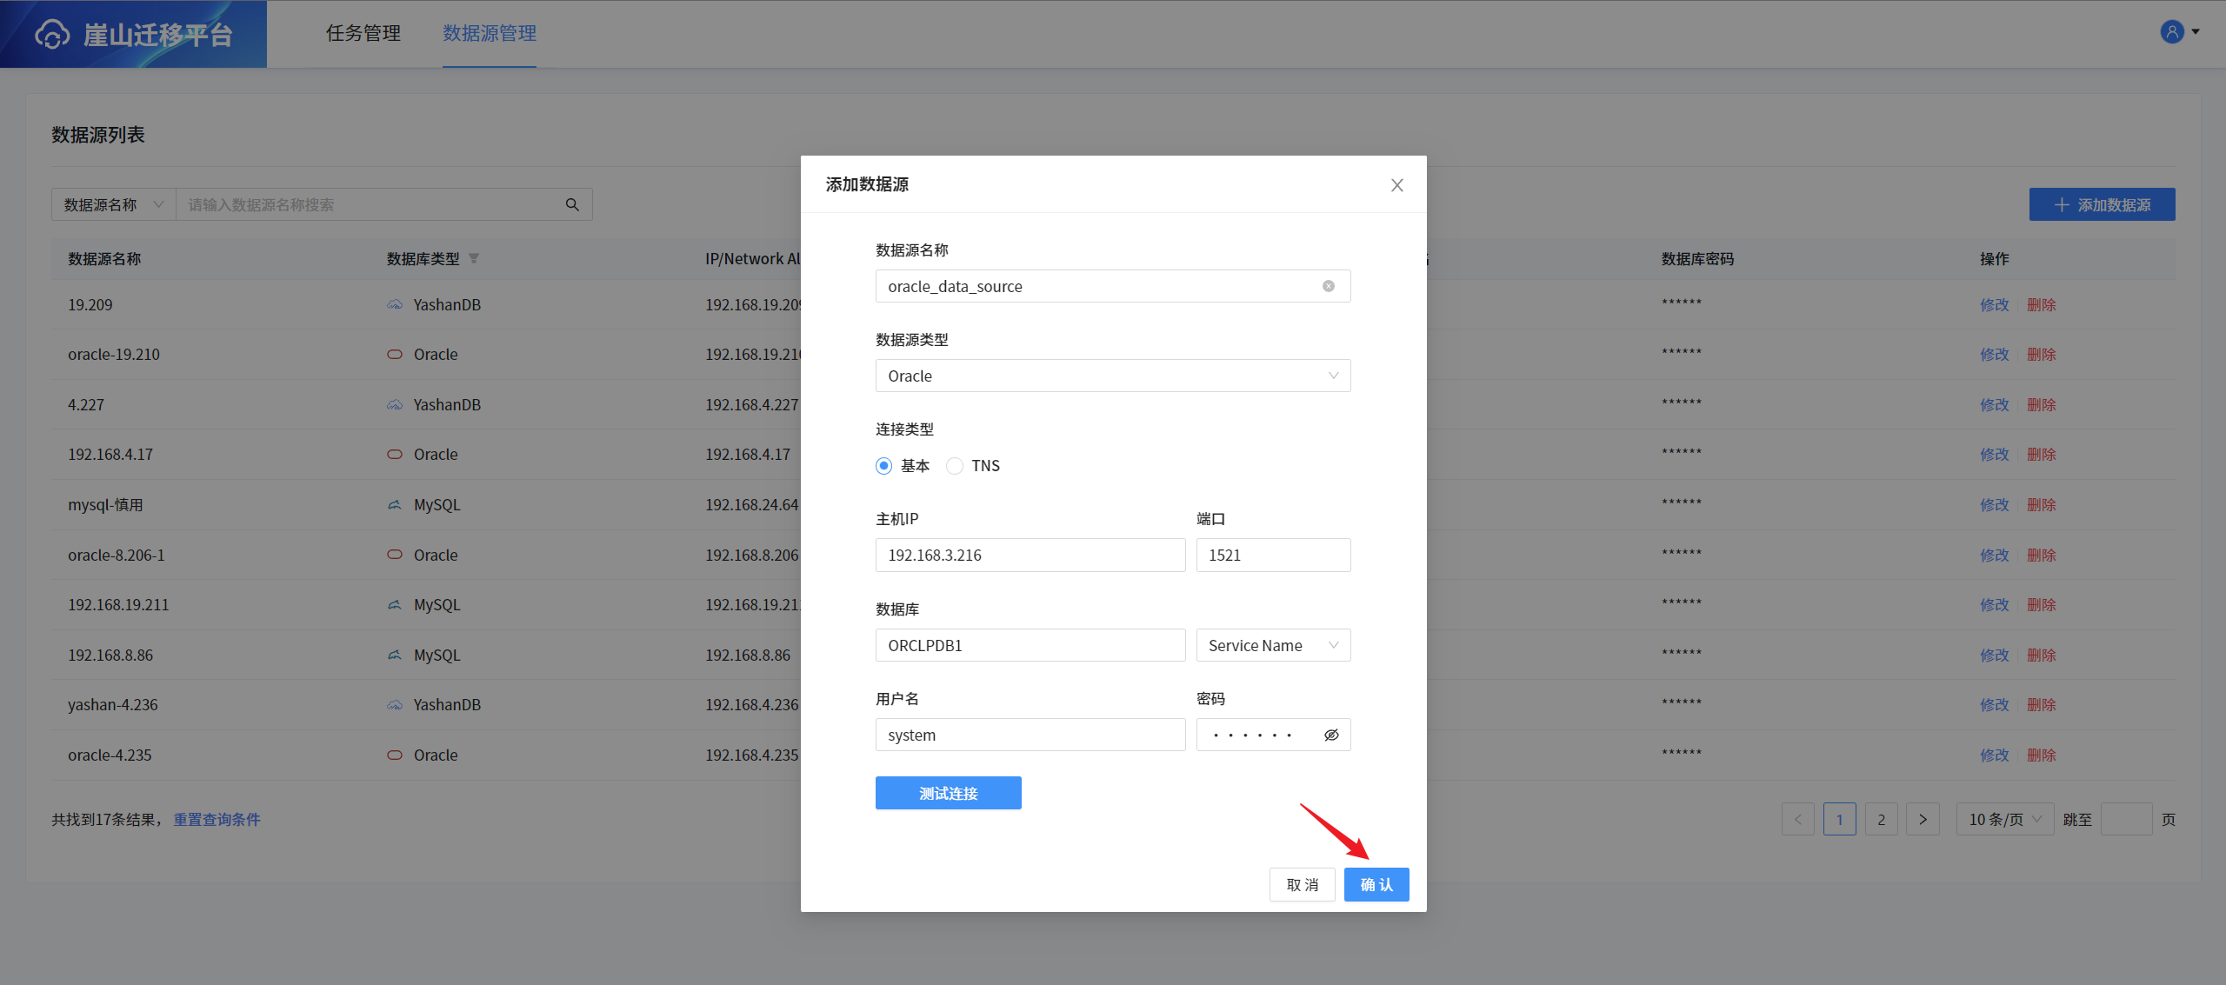Open the 数据源管理 tab
2226x985 pixels.
click(489, 33)
